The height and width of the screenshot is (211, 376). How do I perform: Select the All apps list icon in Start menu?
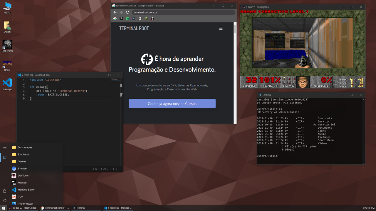(x=5, y=157)
